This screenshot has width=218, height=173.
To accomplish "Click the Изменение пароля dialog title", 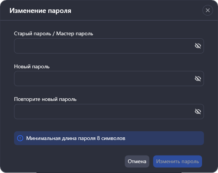I will click(x=40, y=11).
